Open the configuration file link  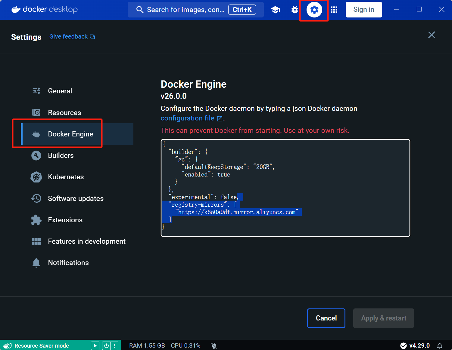point(187,118)
